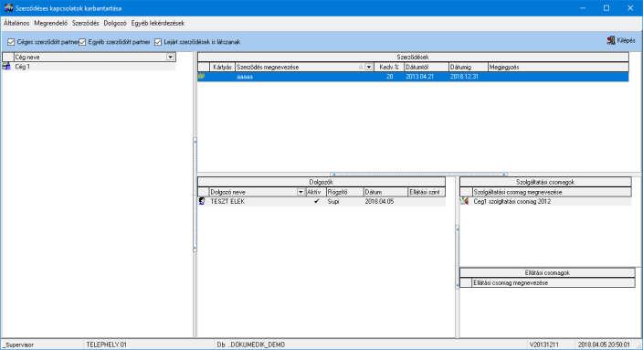This screenshot has height=350, width=643.
Task: Open the Cég neve dropdown arrow
Action: click(x=170, y=57)
